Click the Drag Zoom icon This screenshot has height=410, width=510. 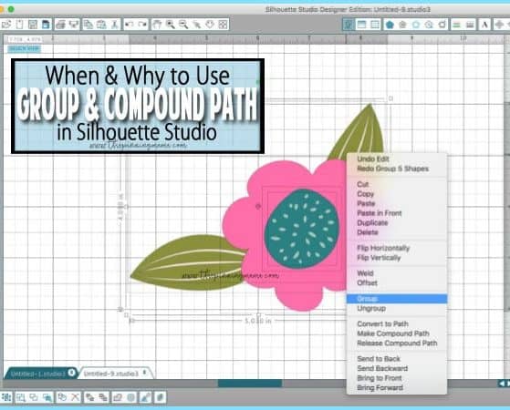(196, 25)
